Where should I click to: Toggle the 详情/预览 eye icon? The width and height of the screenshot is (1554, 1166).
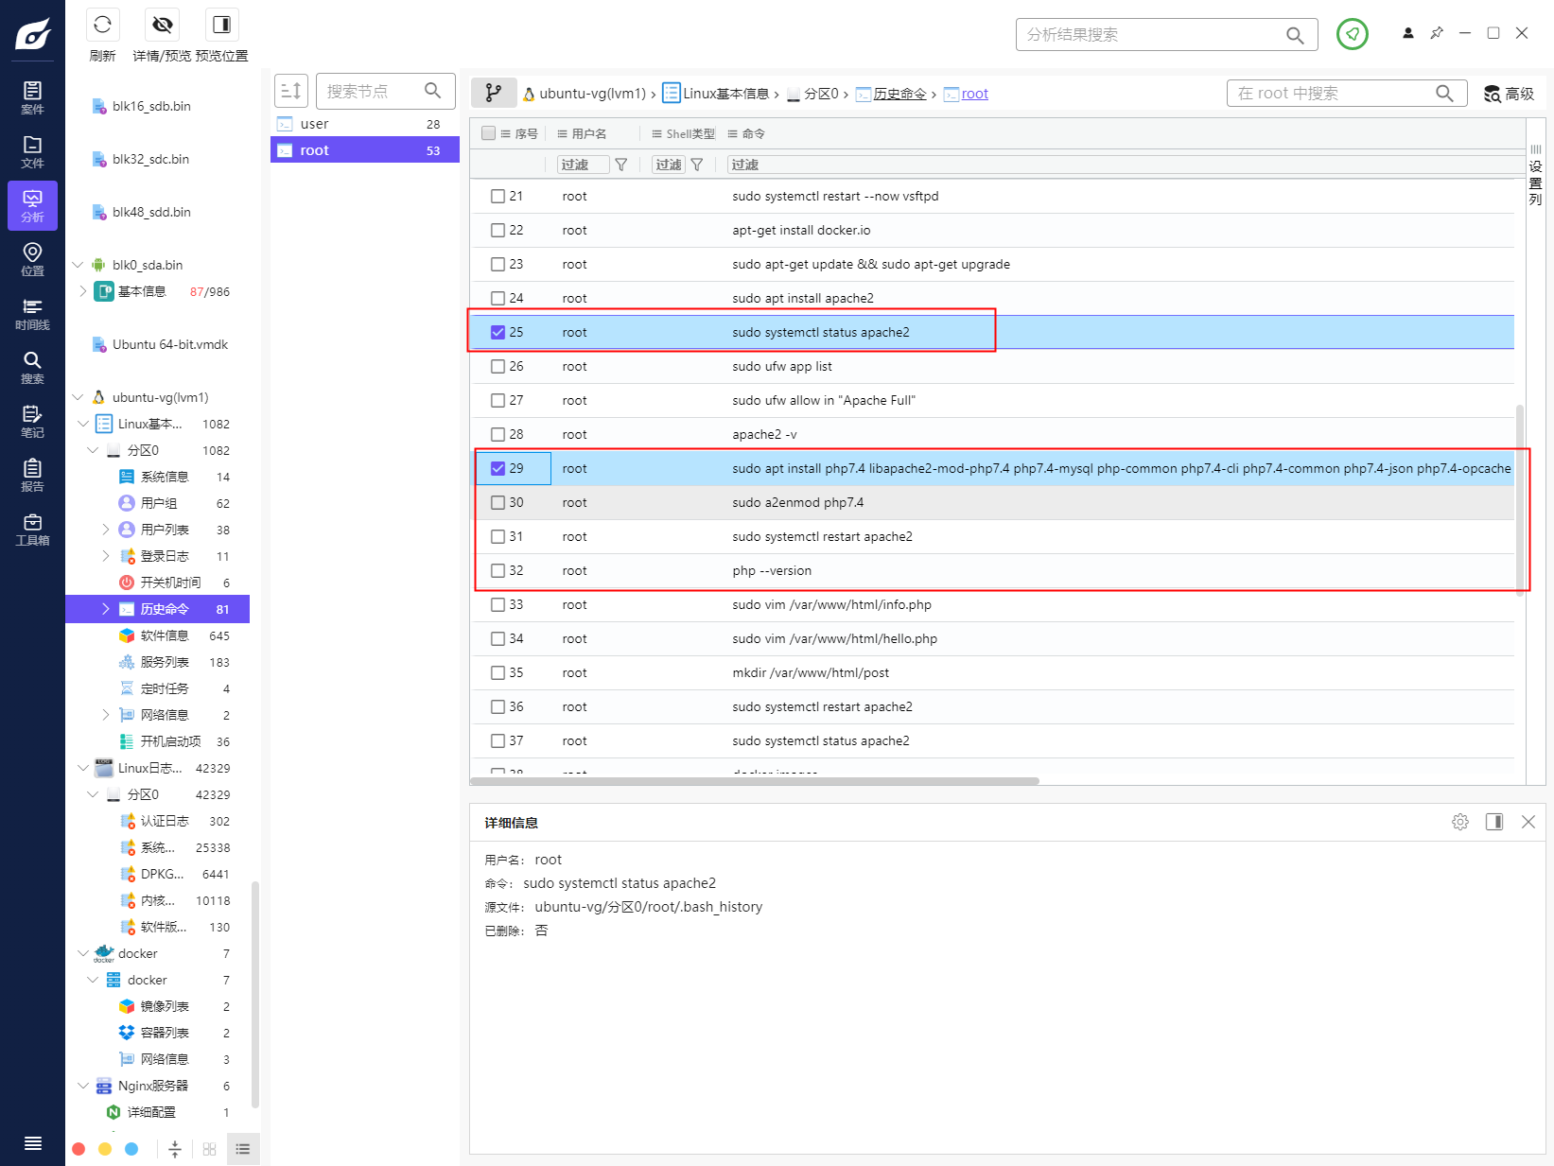(163, 25)
